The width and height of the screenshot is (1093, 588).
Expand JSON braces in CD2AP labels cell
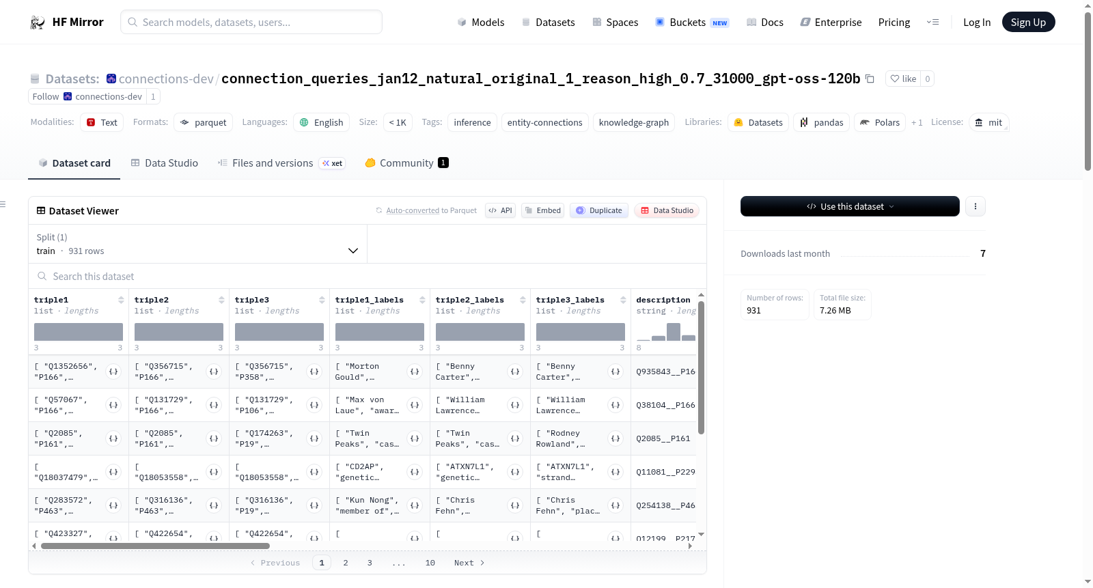click(415, 472)
